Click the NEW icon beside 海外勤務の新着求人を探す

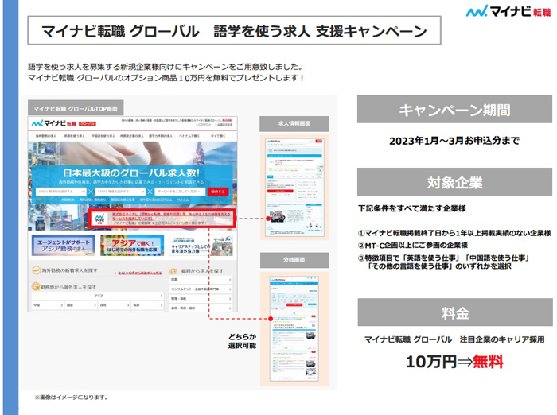click(x=37, y=270)
